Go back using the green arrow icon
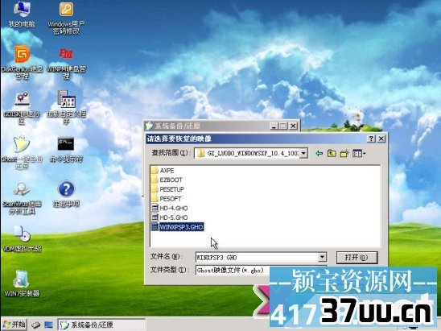This screenshot has width=441, height=331. (319, 153)
